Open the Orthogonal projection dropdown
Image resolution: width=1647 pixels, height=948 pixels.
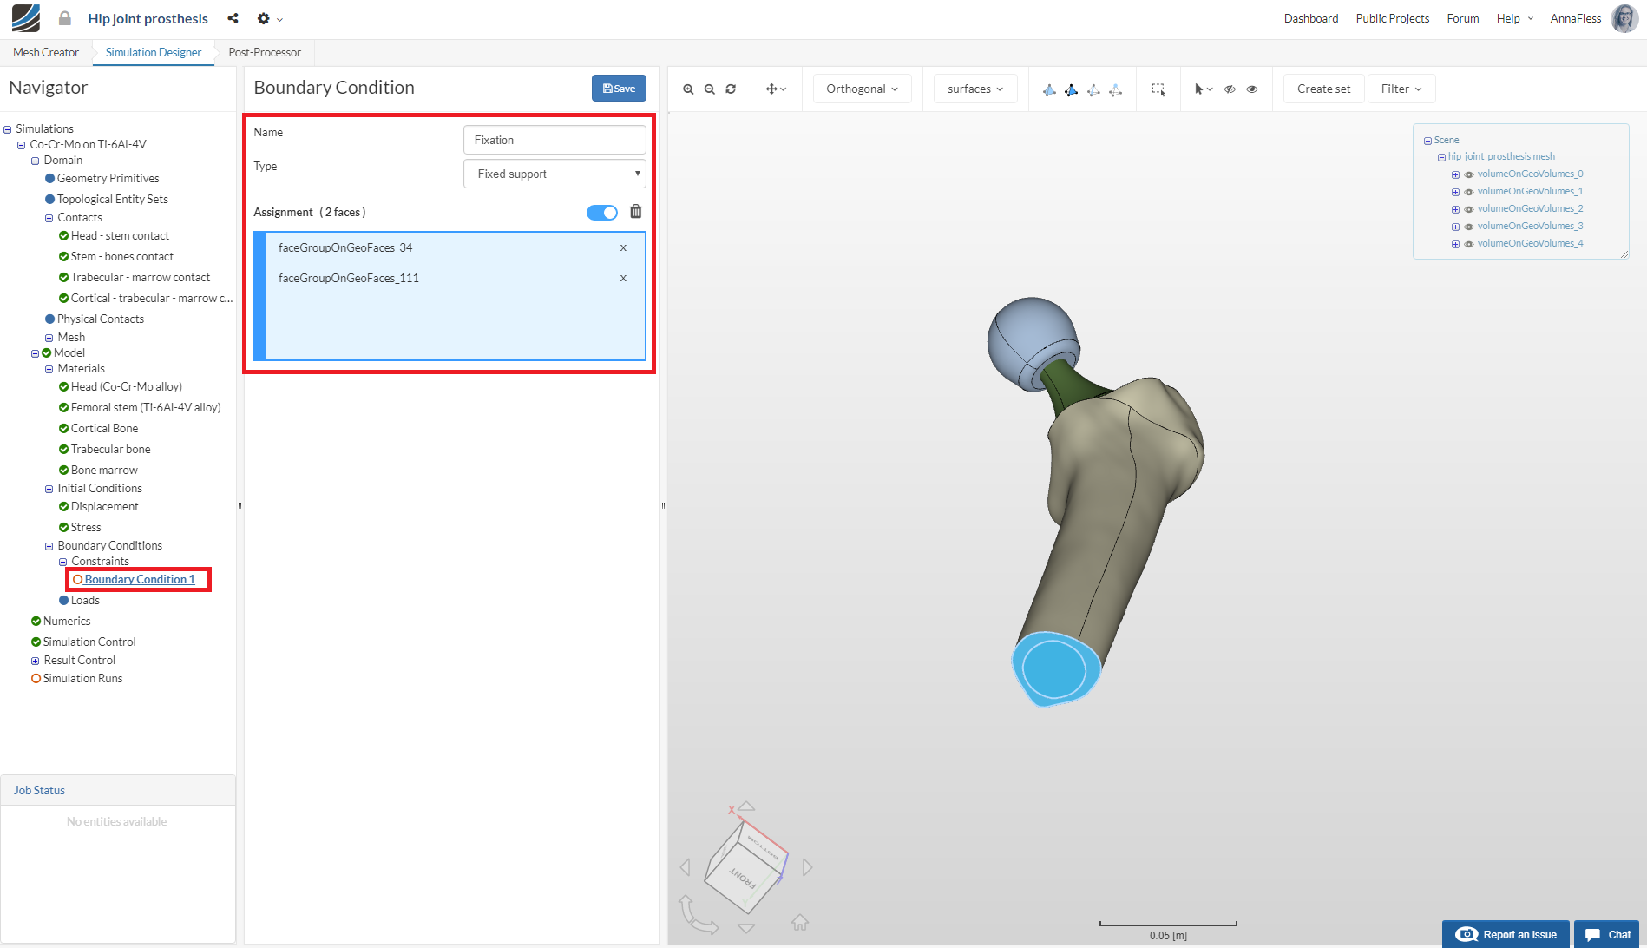[x=862, y=89]
